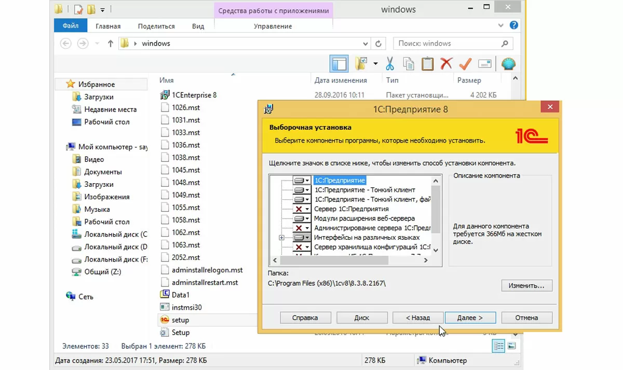Open the address bar history dropdown
623x370 pixels.
point(365,44)
